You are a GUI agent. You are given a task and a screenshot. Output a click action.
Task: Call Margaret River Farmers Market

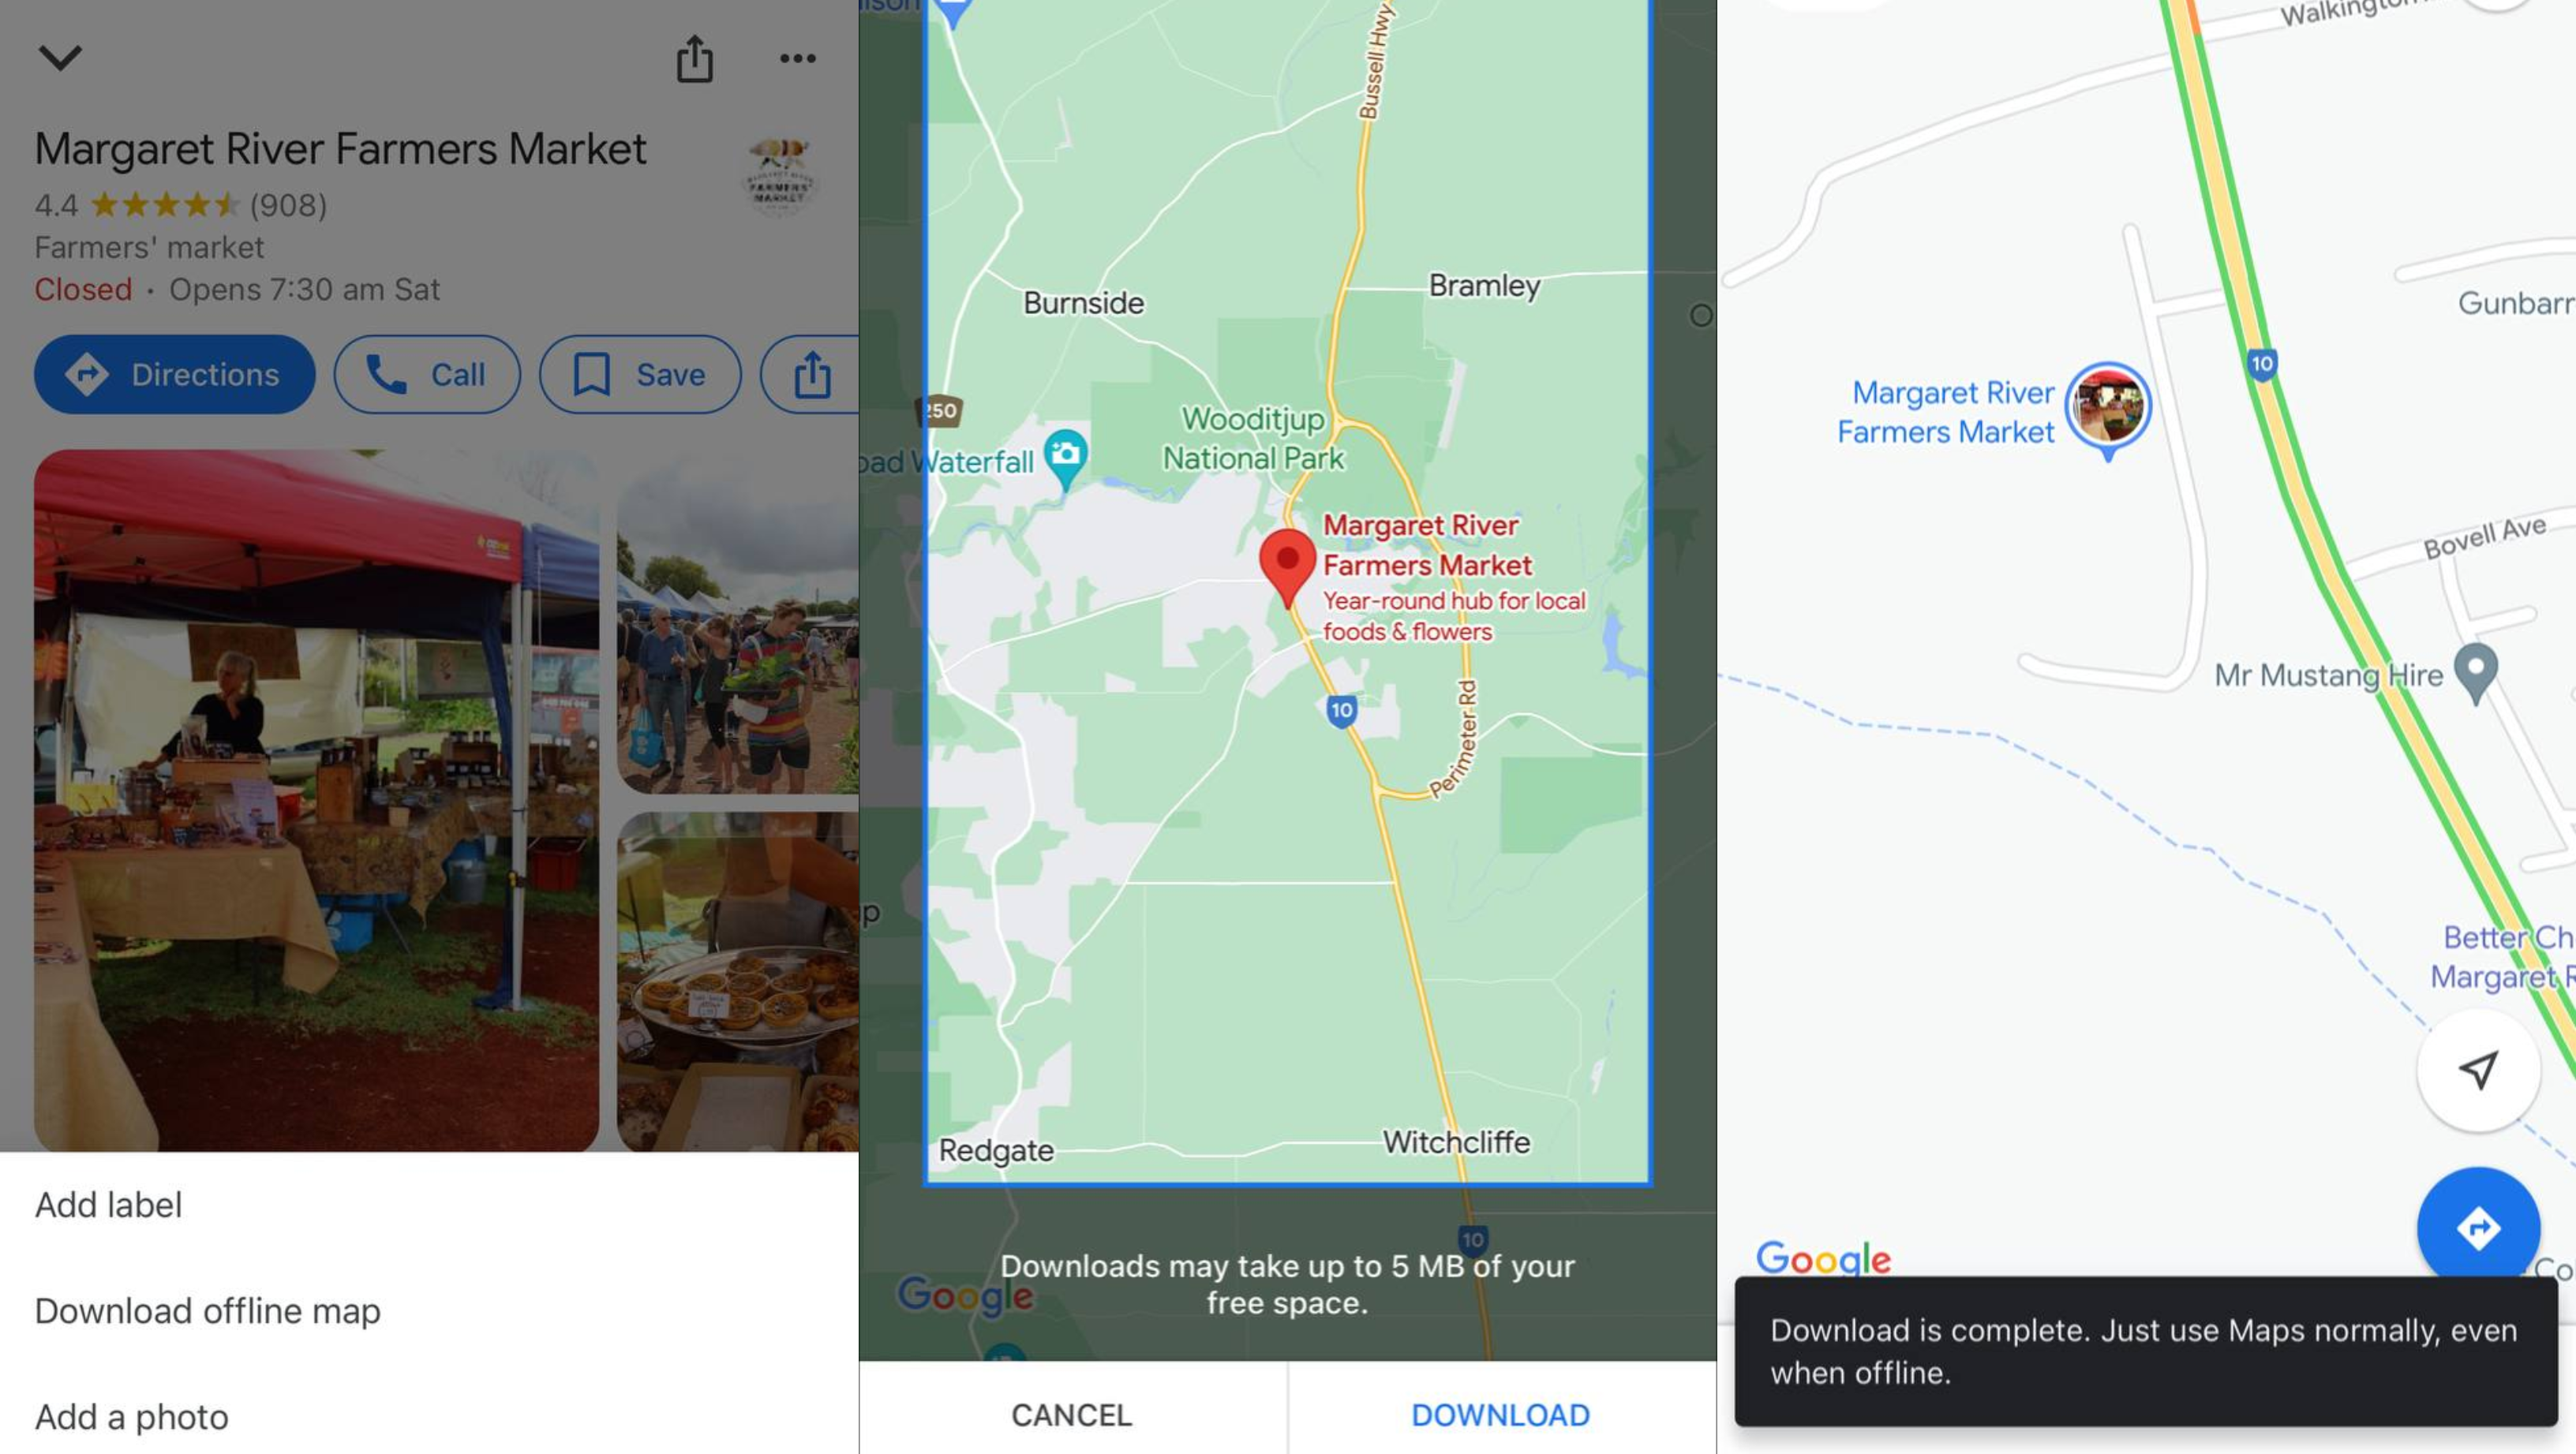point(427,374)
